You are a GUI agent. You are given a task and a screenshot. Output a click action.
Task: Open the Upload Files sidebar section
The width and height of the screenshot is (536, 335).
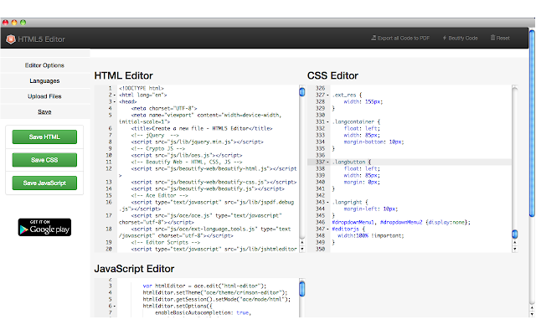coord(44,96)
